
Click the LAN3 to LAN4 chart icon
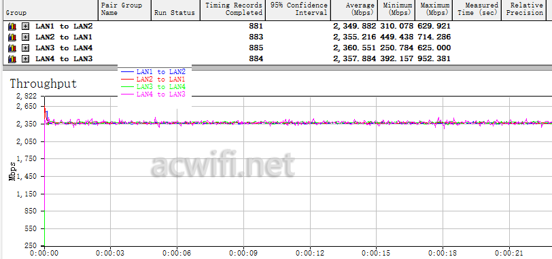pos(12,48)
